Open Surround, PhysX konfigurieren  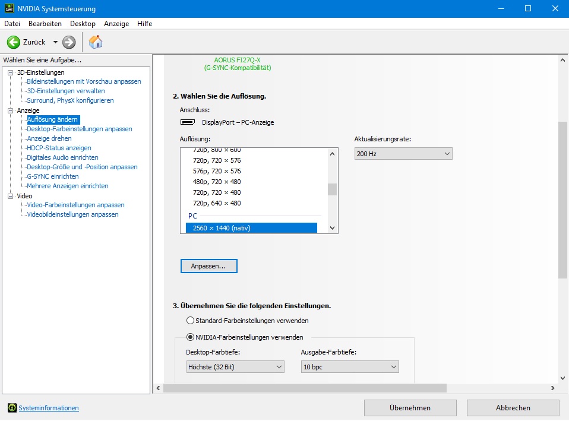click(71, 100)
